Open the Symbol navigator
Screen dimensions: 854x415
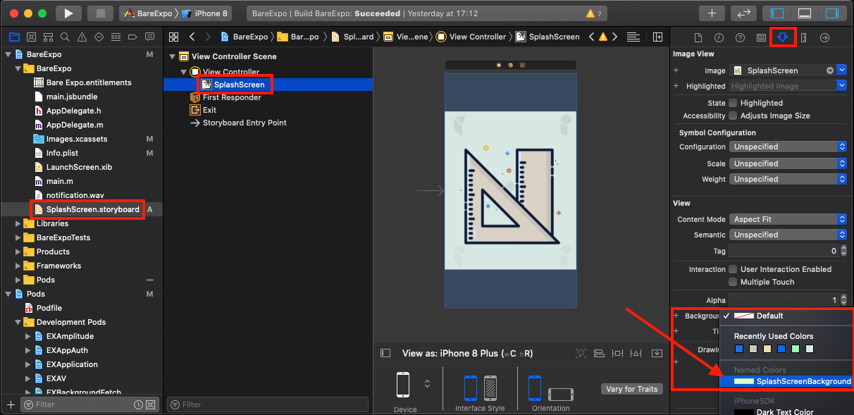tap(48, 37)
